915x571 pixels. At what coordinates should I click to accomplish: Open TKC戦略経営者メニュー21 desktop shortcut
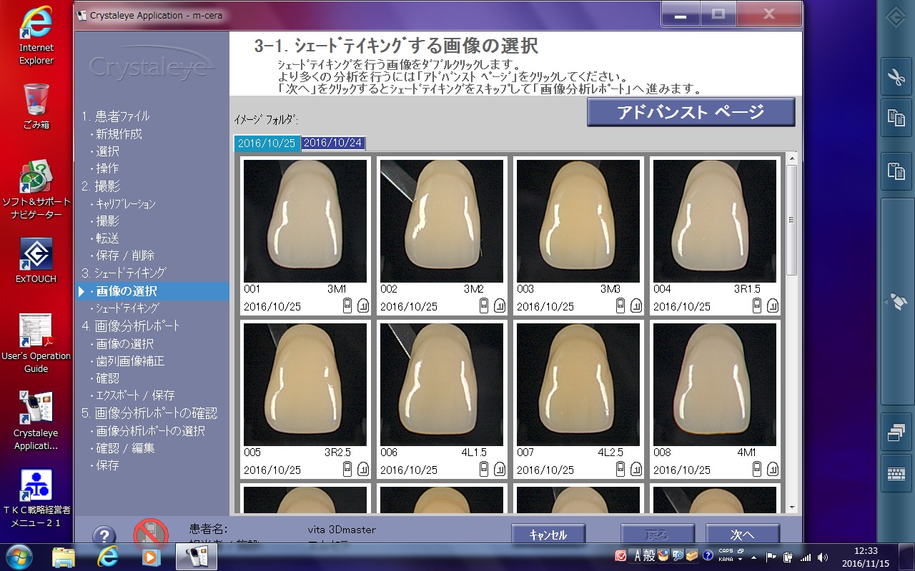36,498
